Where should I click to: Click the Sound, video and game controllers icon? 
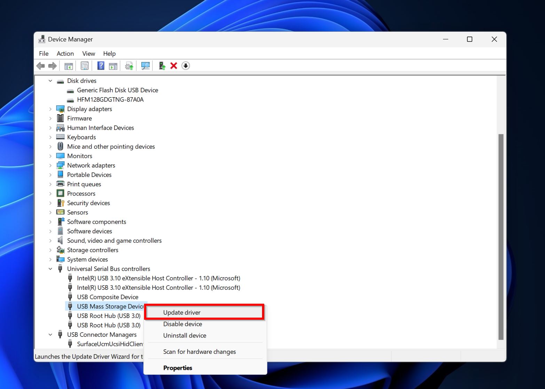pos(61,241)
